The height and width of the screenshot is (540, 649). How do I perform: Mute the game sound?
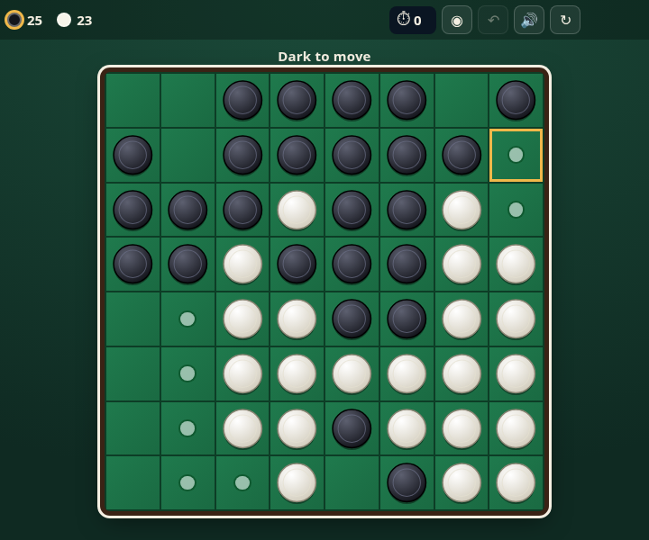pyautogui.click(x=529, y=20)
